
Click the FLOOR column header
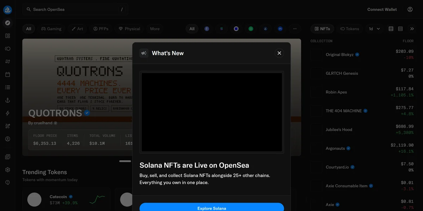click(x=408, y=41)
